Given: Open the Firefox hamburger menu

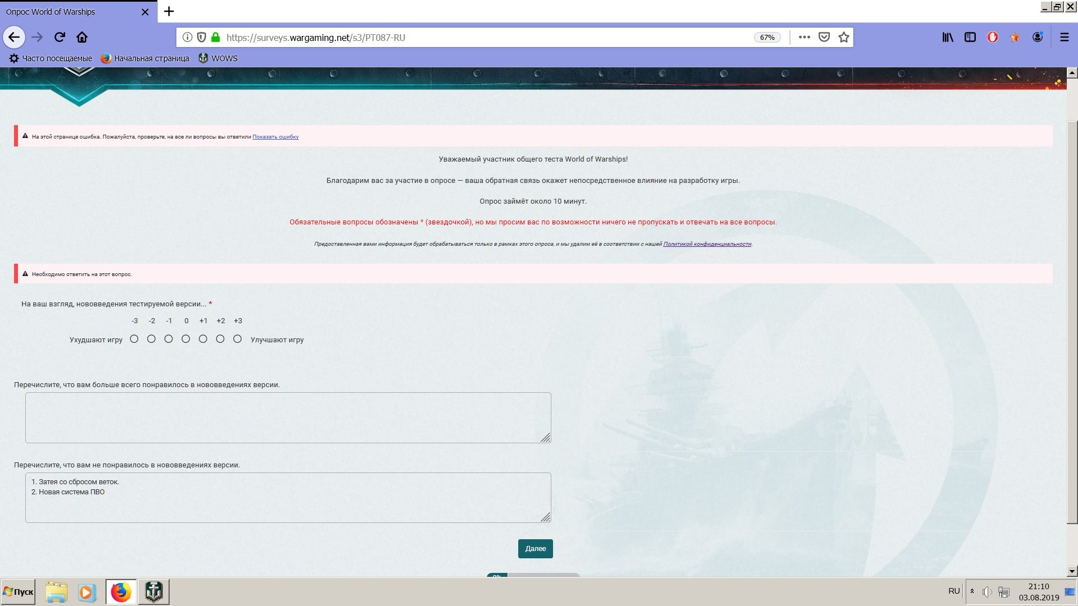Looking at the screenshot, I should pyautogui.click(x=1064, y=37).
